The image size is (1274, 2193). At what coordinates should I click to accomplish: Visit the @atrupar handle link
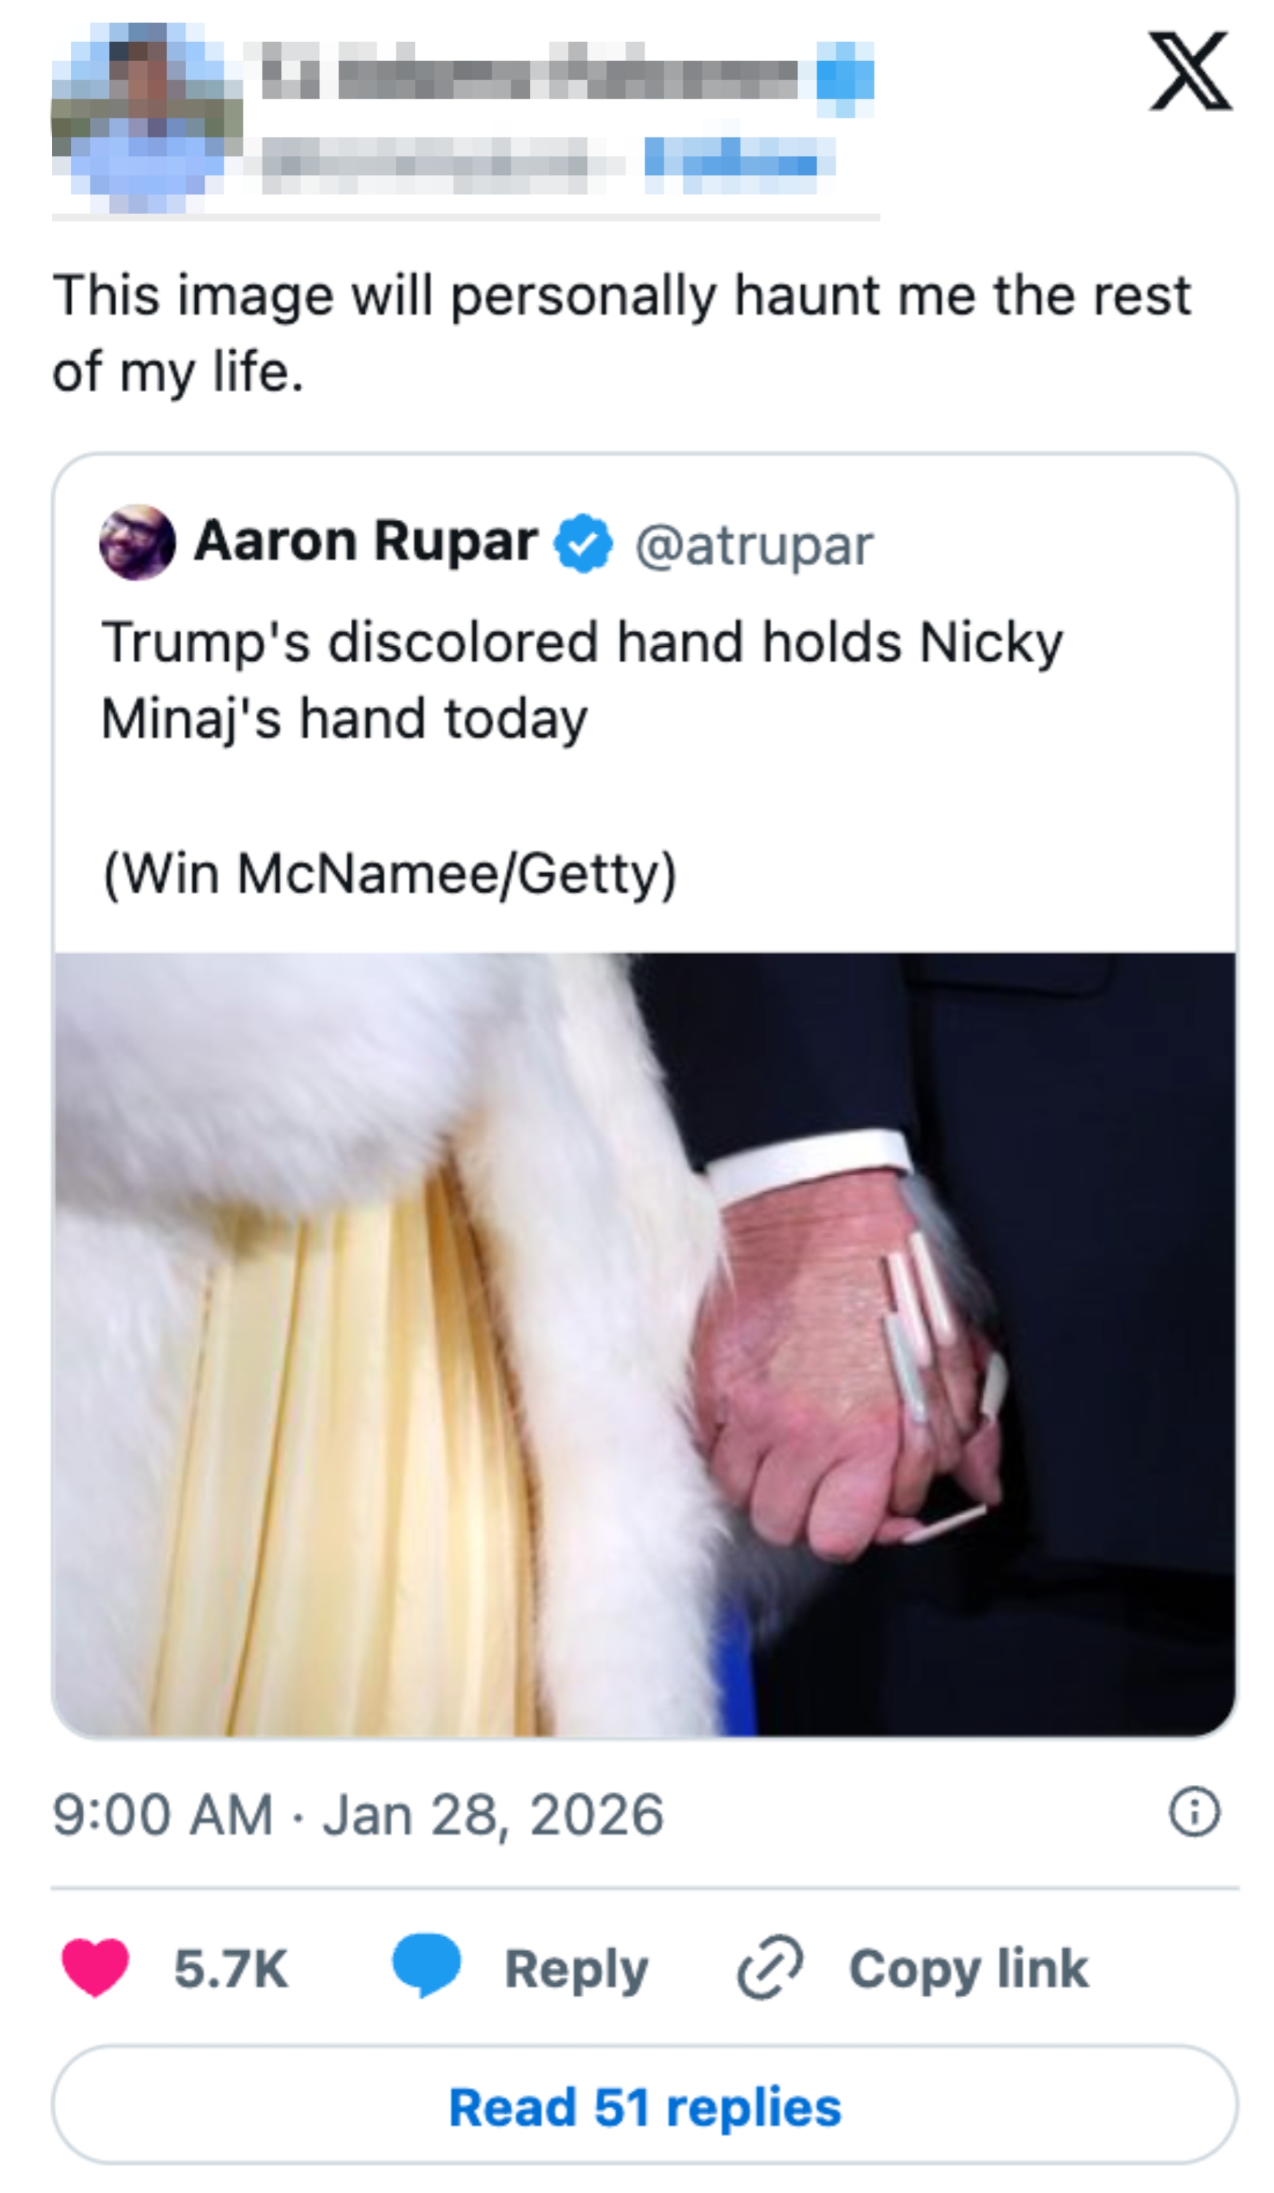click(754, 545)
